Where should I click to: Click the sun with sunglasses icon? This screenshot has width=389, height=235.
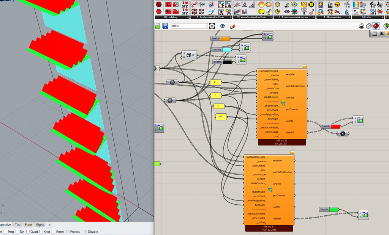point(337,5)
